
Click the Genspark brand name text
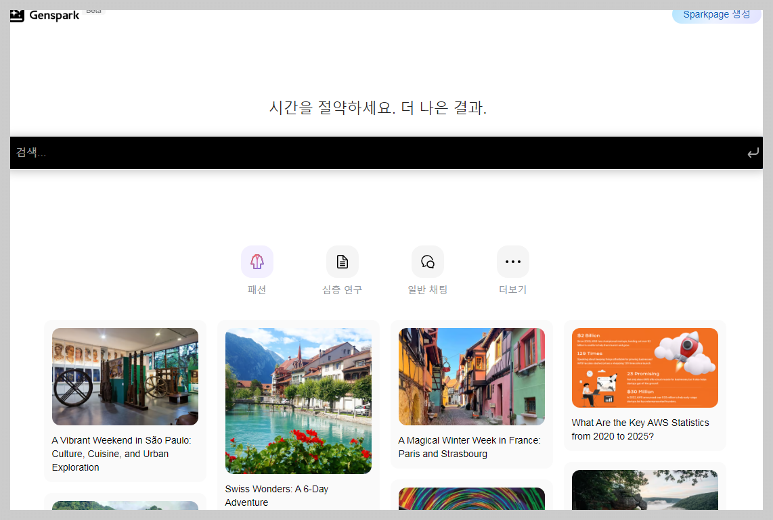(54, 16)
